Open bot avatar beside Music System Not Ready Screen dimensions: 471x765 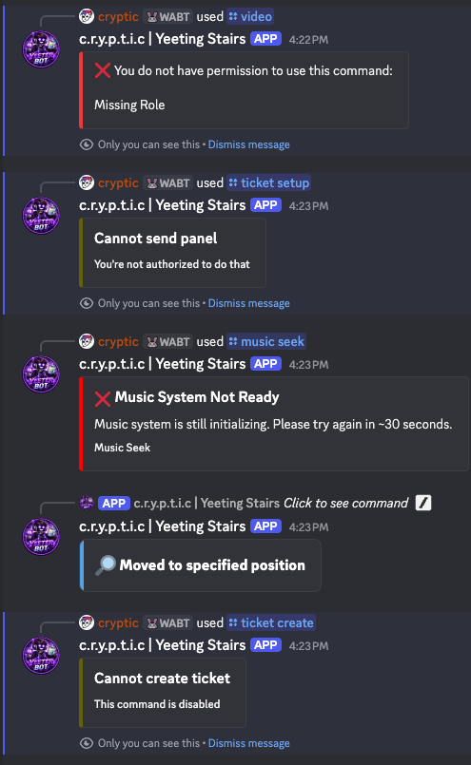coord(41,374)
